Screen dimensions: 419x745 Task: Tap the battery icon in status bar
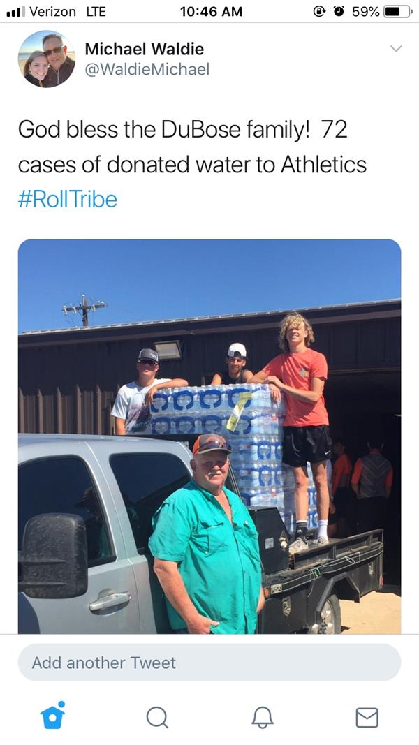[398, 11]
